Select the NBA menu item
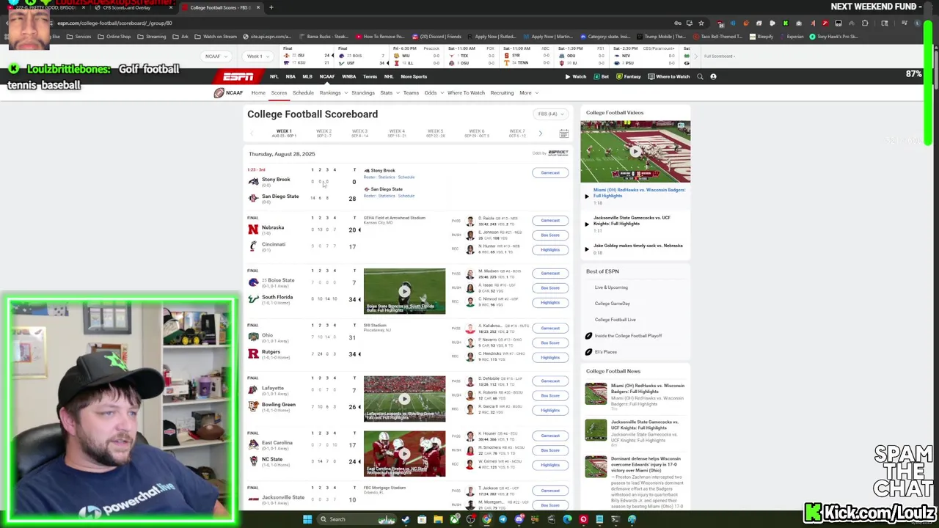Image resolution: width=939 pixels, height=528 pixels. 291,76
